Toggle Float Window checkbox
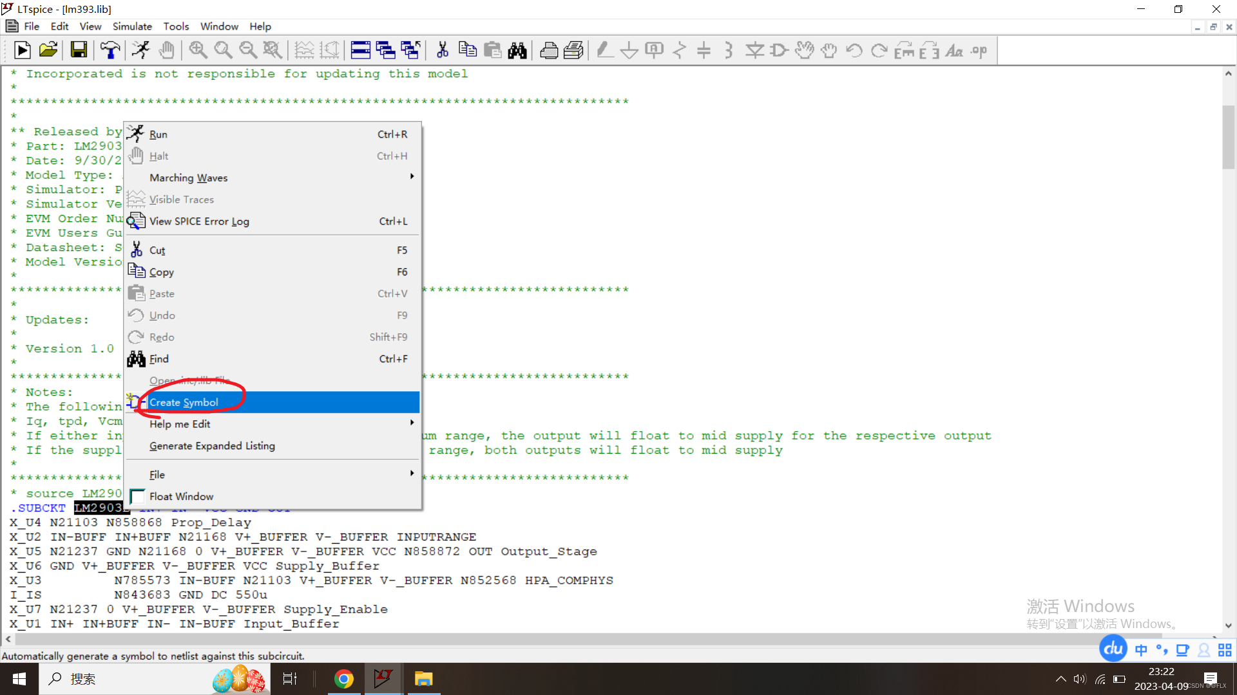This screenshot has width=1237, height=695. (136, 496)
